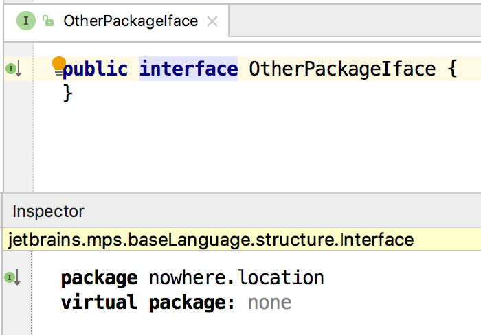Screen dimensions: 481x335
Task: Edit the nowhere.location package value
Action: tap(236, 278)
